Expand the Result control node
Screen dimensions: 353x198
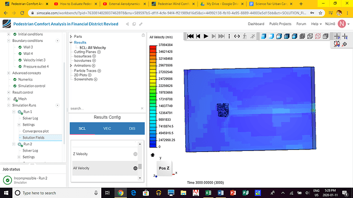point(9,93)
